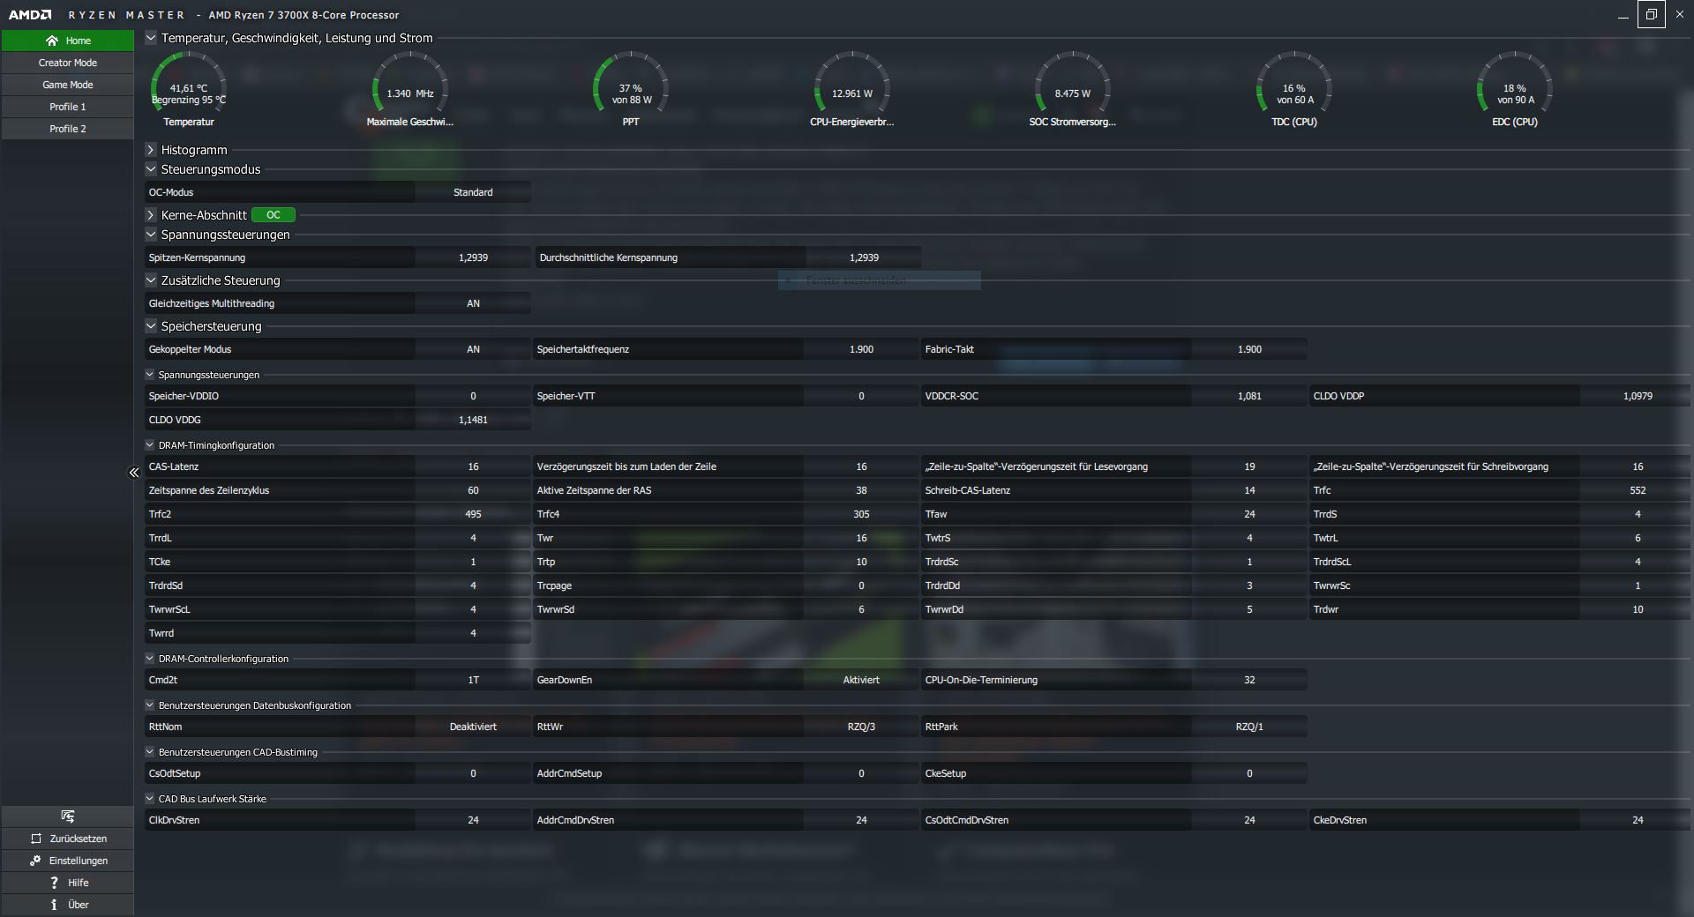Click the import/export icon above Zurücksetzen
Viewport: 1694px width, 917px height.
[68, 816]
